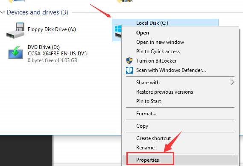Select the Floppy Disk Drive (A:) icon
243x166 pixels.
coord(15,30)
